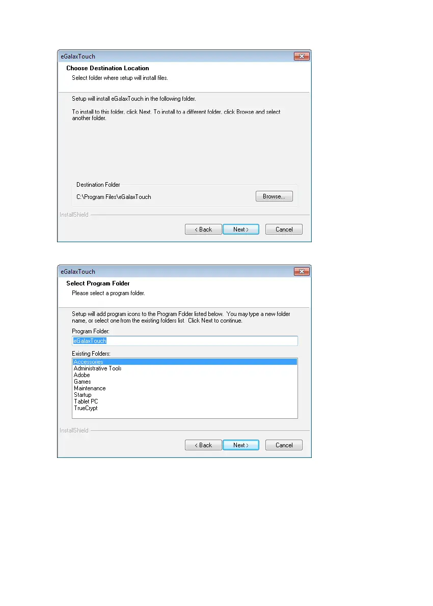This screenshot has height=606, width=433.
Task: Select Tablet PC folder entry
Action: point(185,401)
